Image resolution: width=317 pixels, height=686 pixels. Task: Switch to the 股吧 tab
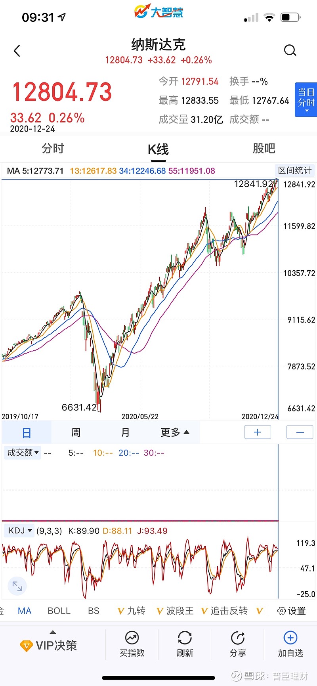click(x=264, y=149)
